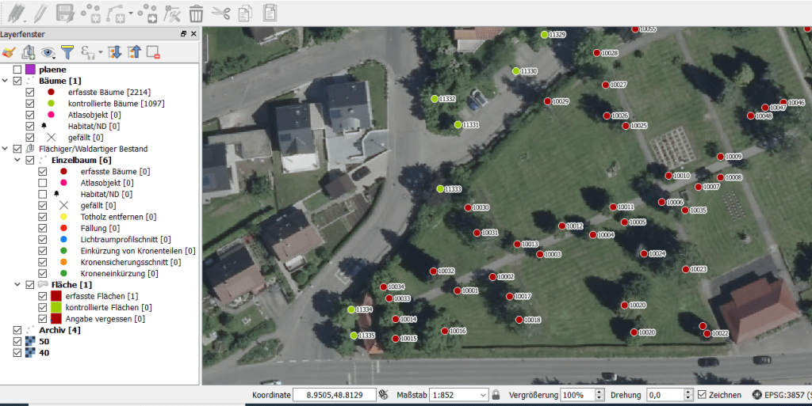Uncheck the Zeichnen render checkbox
This screenshot has width=812, height=406.
click(x=702, y=395)
